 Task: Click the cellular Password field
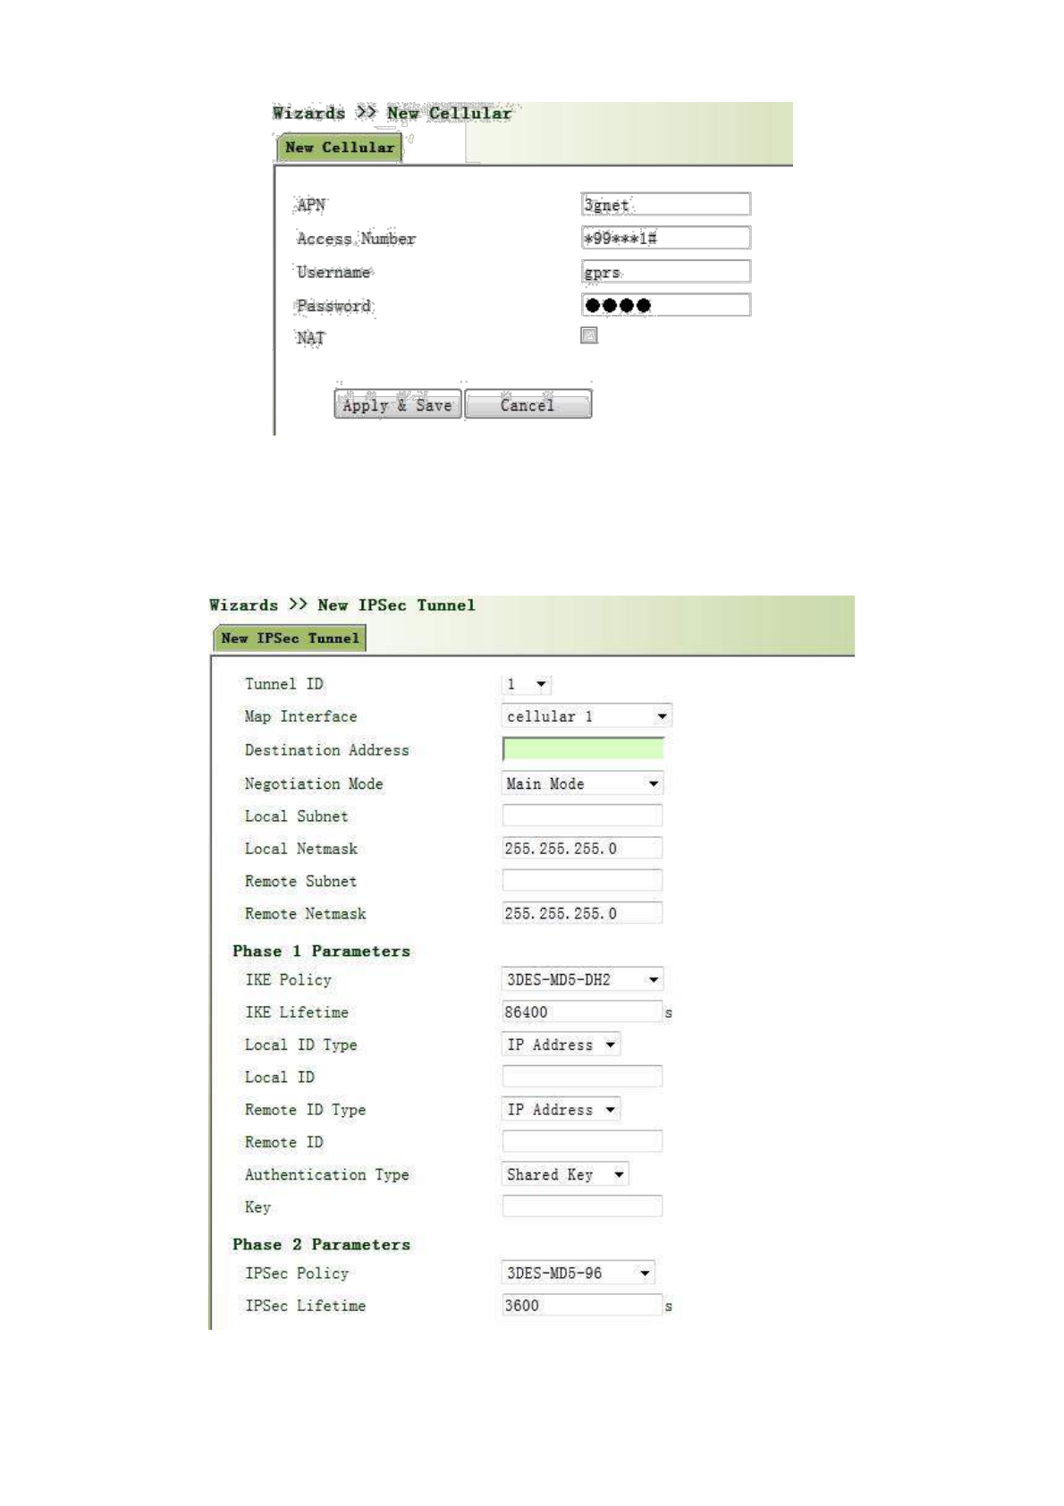[665, 305]
